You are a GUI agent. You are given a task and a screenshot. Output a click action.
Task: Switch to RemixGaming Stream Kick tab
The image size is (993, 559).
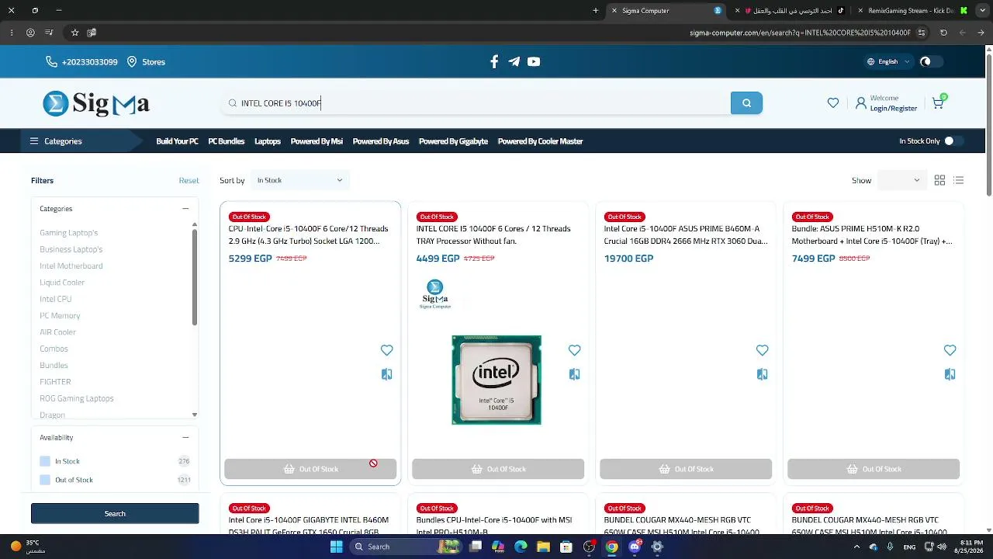[x=911, y=11]
